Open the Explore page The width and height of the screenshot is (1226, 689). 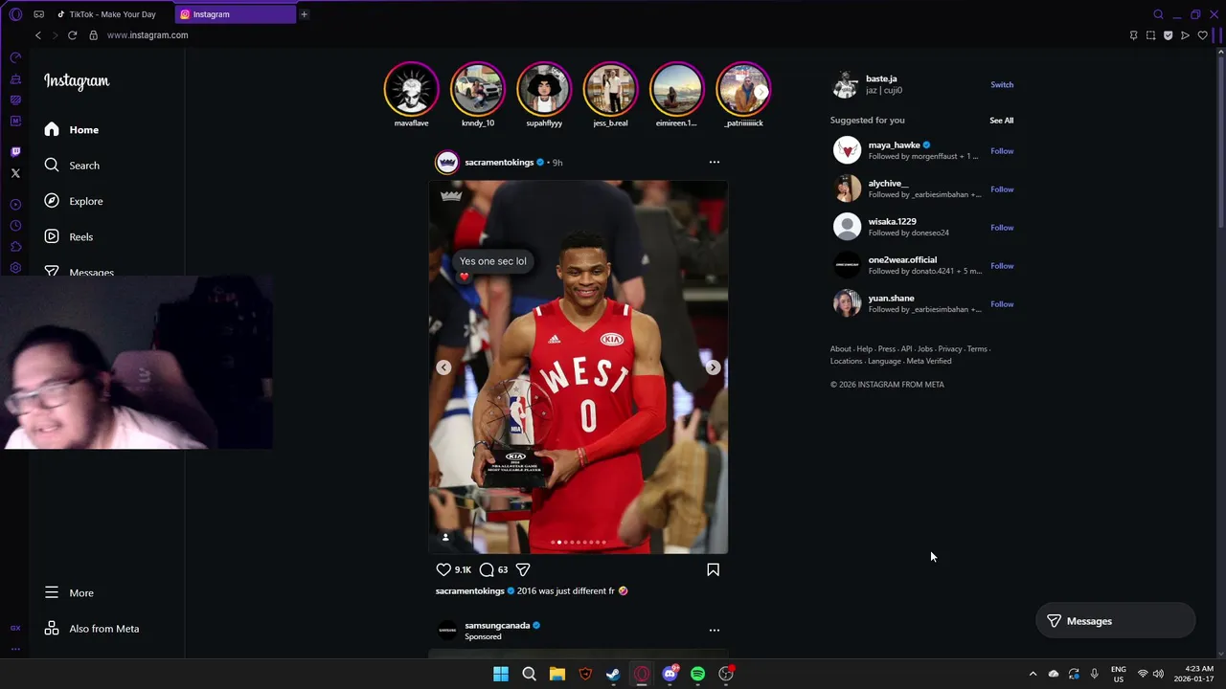coord(74,201)
